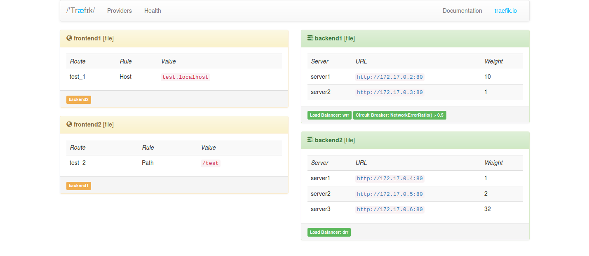Expand the [file] label beside frontend2
The height and width of the screenshot is (256, 589).
109,124
